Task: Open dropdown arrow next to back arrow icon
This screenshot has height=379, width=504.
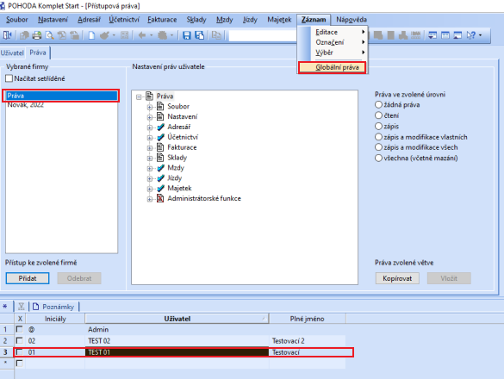Action: pyautogui.click(x=151, y=35)
